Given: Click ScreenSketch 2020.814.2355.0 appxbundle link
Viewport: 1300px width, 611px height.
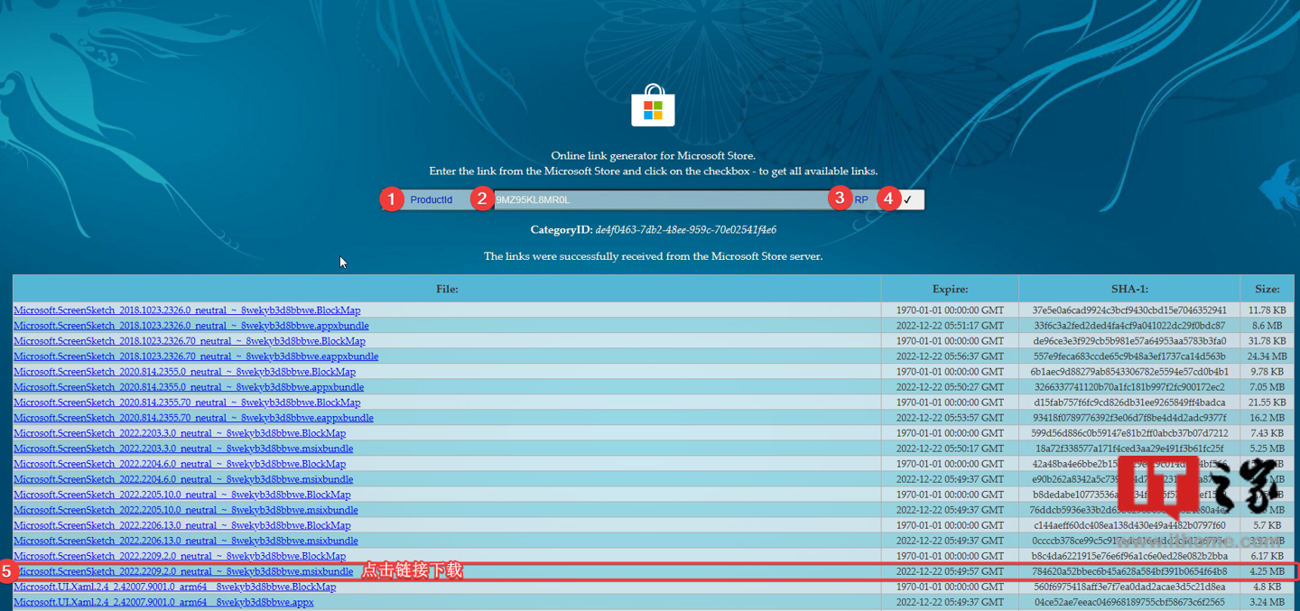Looking at the screenshot, I should 189,387.
